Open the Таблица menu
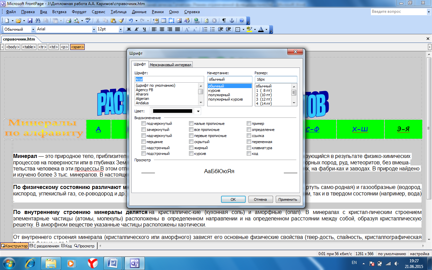Viewport: 432px width, 270px height. (118, 12)
